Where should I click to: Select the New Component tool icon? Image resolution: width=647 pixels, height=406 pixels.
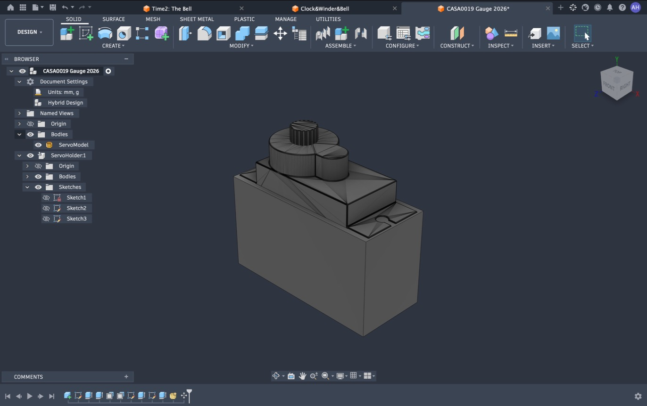[67, 33]
